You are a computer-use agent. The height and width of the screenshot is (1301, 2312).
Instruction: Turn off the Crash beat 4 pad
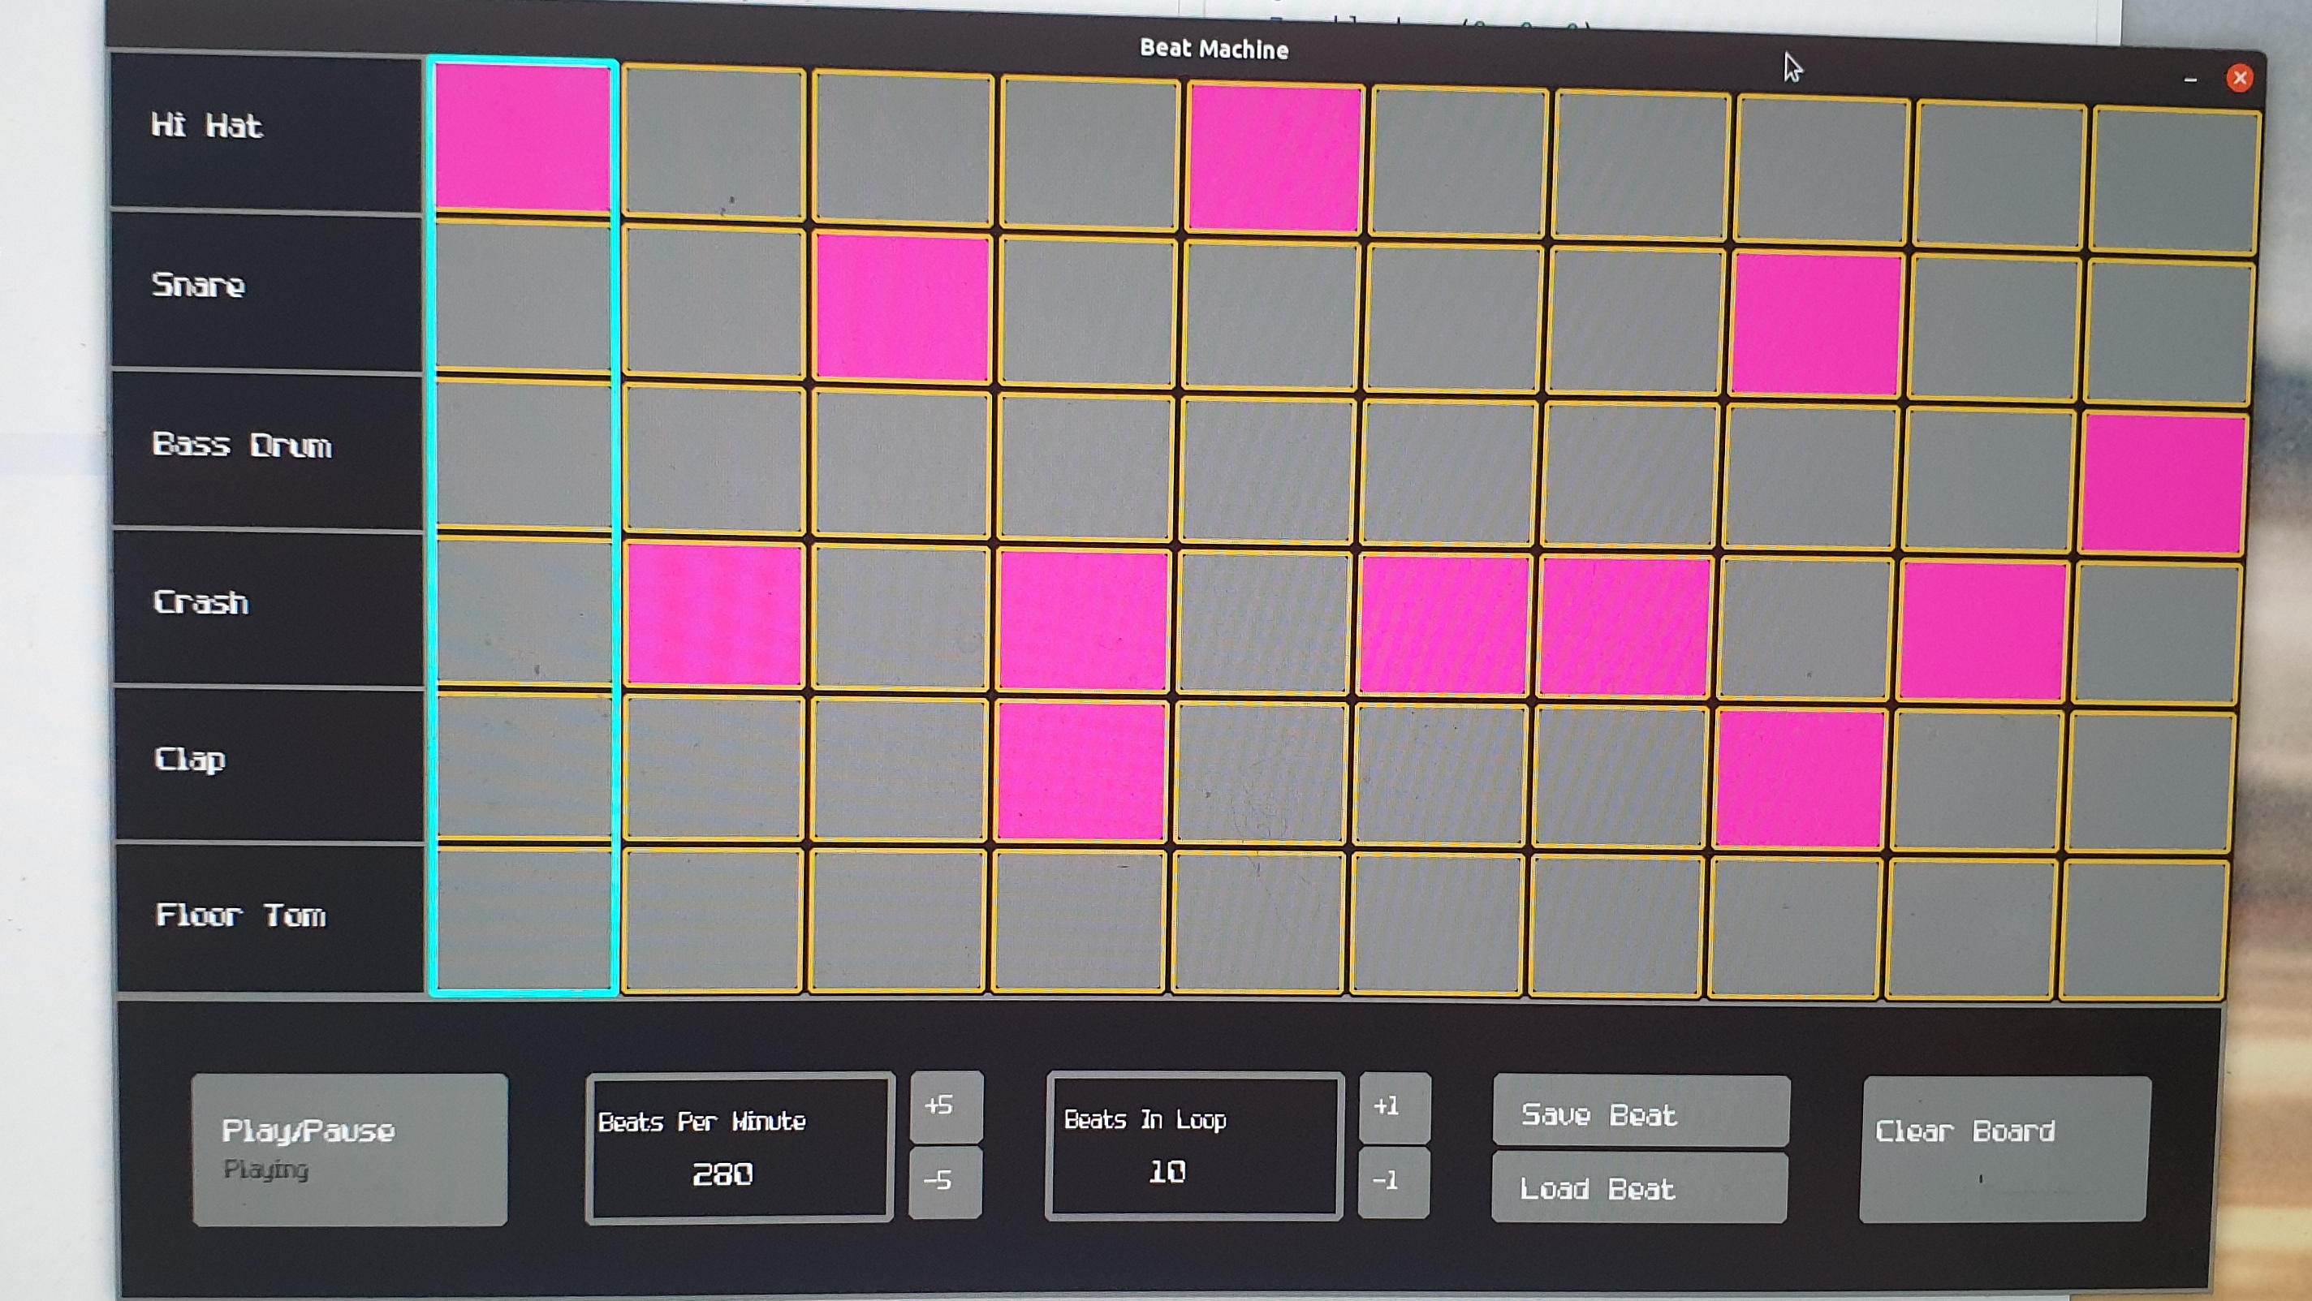[x=1083, y=621]
